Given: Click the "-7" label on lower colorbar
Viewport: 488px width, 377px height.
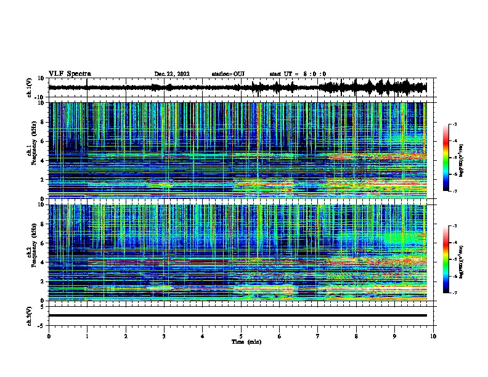Looking at the screenshot, I should pos(454,293).
